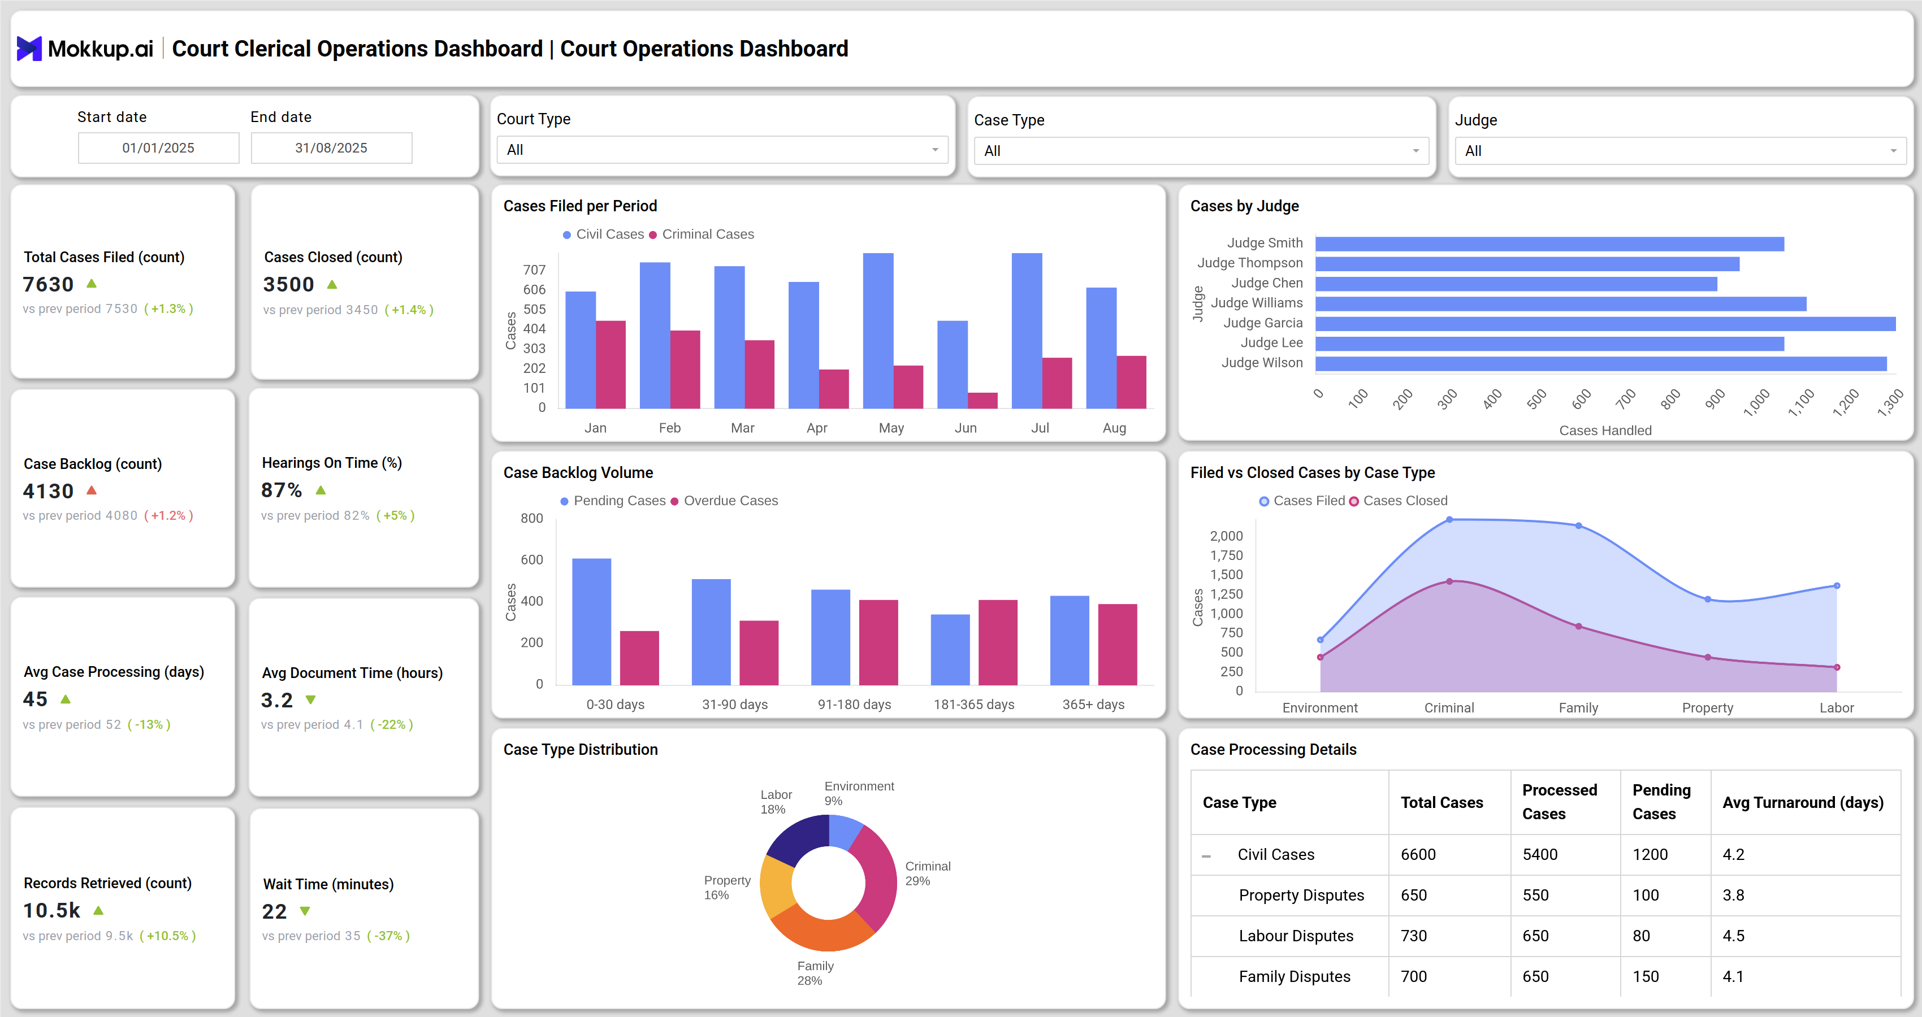Sort by Total Cases column header

coord(1441,803)
